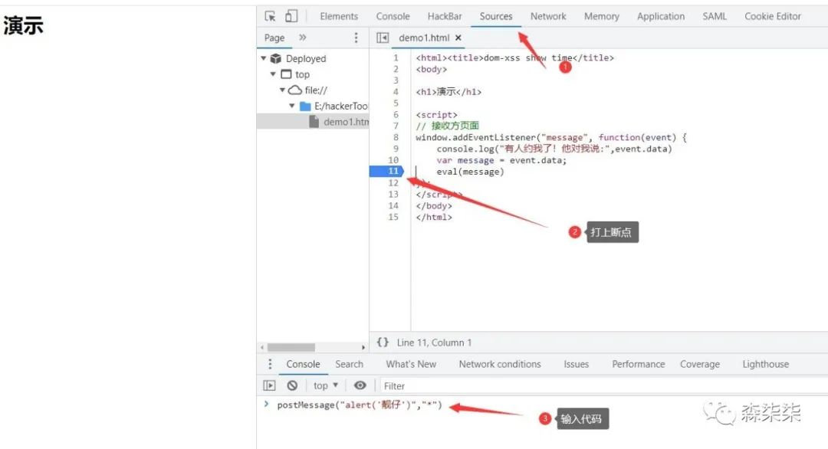This screenshot has height=449, width=828.
Task: Click the console.log code line
Action: [554, 149]
